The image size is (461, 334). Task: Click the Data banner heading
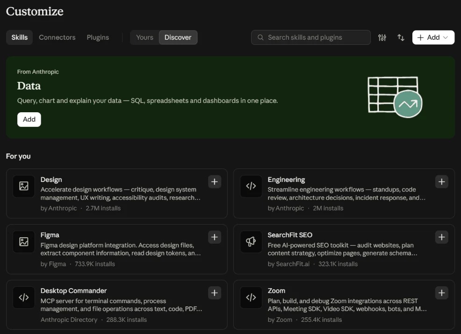click(x=29, y=86)
